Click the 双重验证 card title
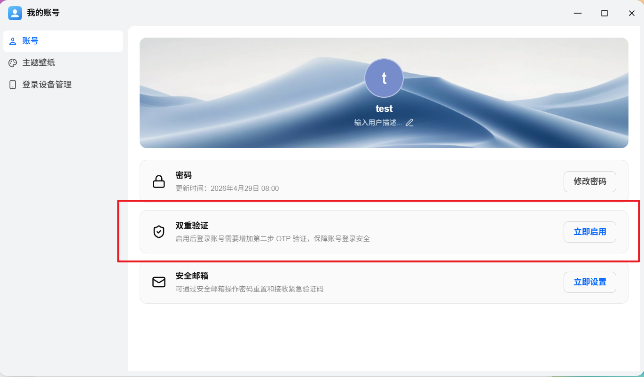Screen dimensions: 644x377 click(x=192, y=226)
